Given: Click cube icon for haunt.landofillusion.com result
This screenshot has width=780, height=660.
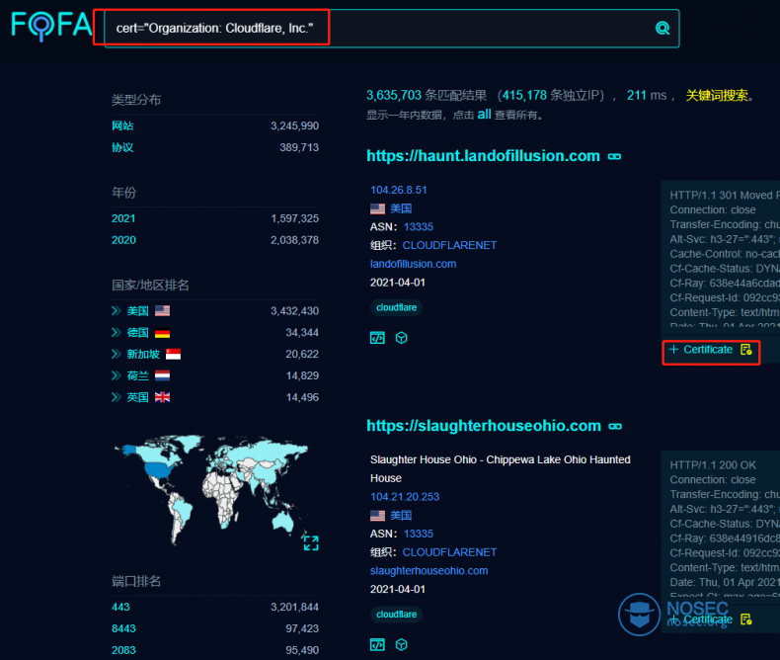Looking at the screenshot, I should click(x=402, y=339).
